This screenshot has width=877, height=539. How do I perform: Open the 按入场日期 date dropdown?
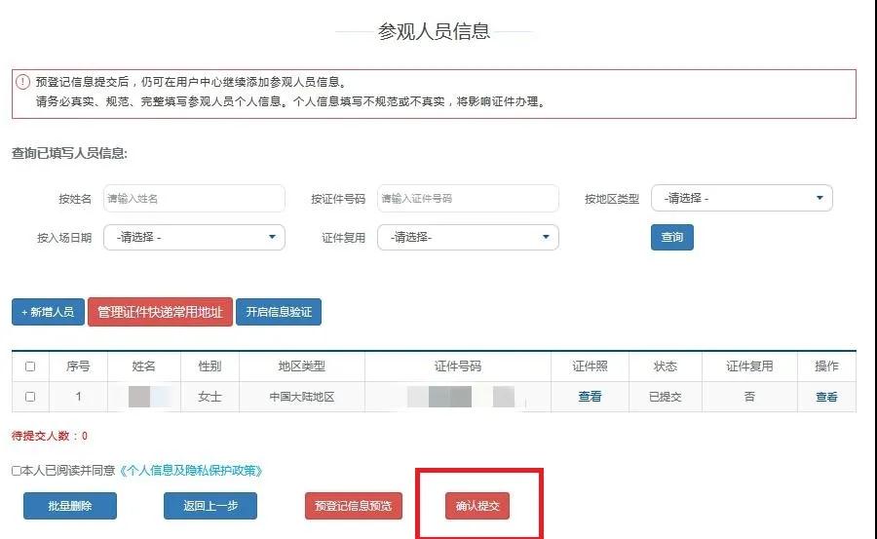point(194,237)
